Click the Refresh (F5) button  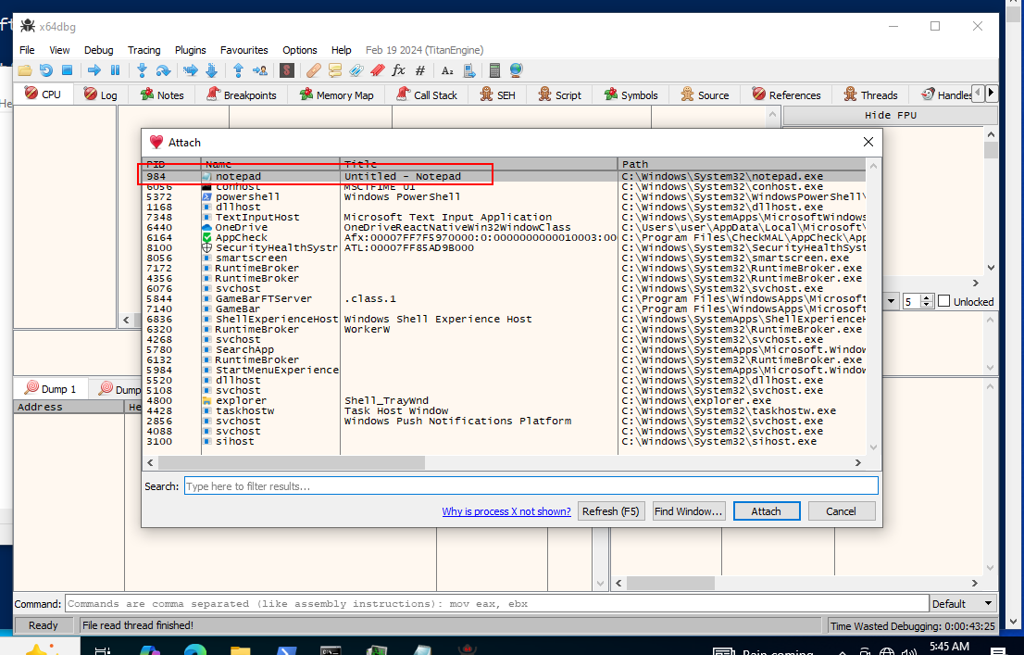(x=611, y=511)
